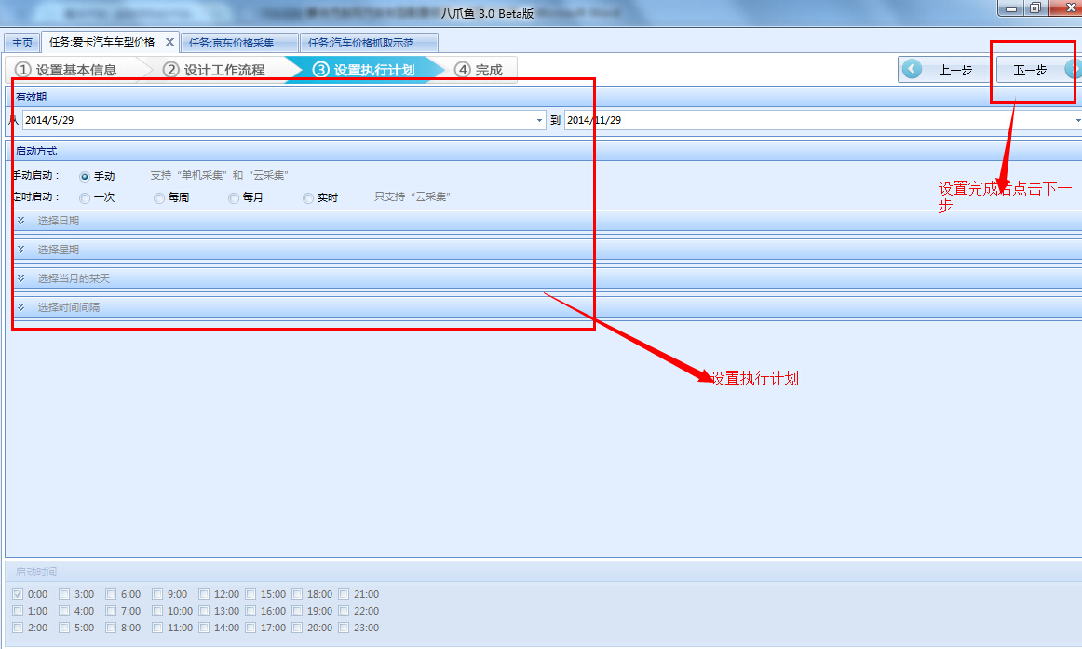Expand the 选择当月的某天 section chevron
1082x649 pixels.
(x=21, y=278)
